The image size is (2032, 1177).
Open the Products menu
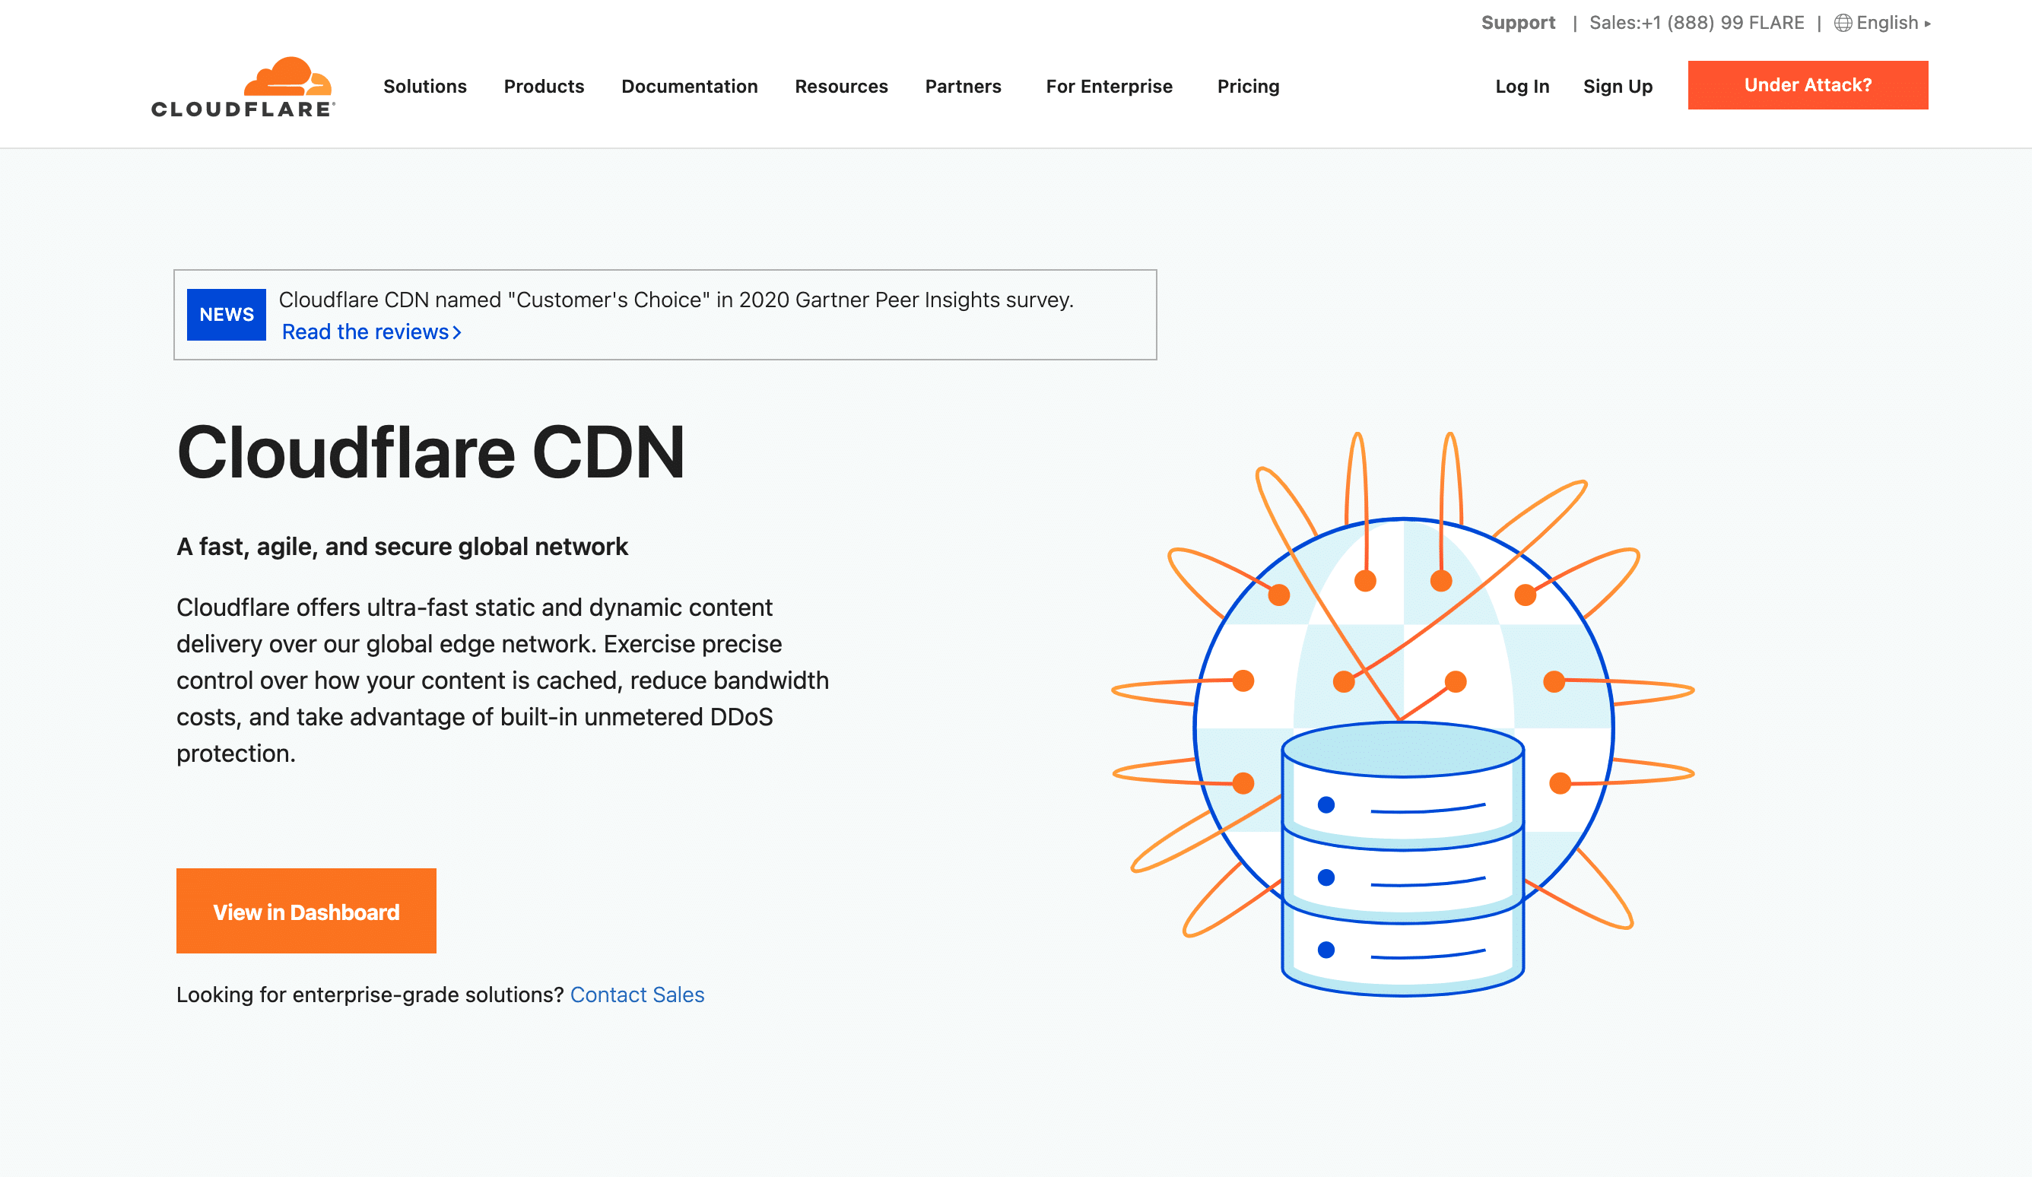tap(545, 86)
